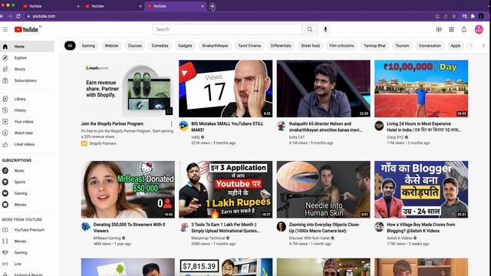Open the hamburger guide menu

tap(5, 29)
